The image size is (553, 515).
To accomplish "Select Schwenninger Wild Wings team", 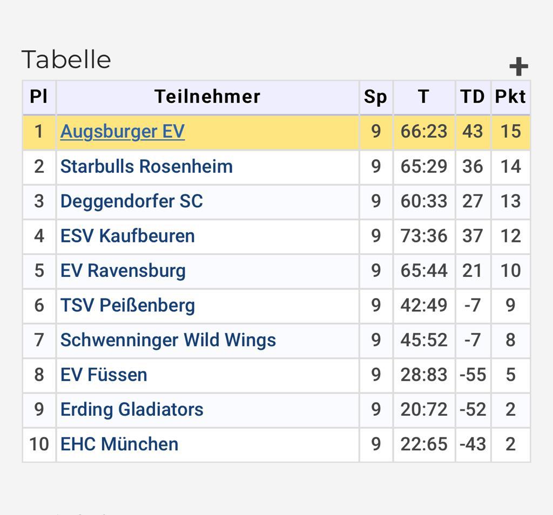I will [168, 340].
